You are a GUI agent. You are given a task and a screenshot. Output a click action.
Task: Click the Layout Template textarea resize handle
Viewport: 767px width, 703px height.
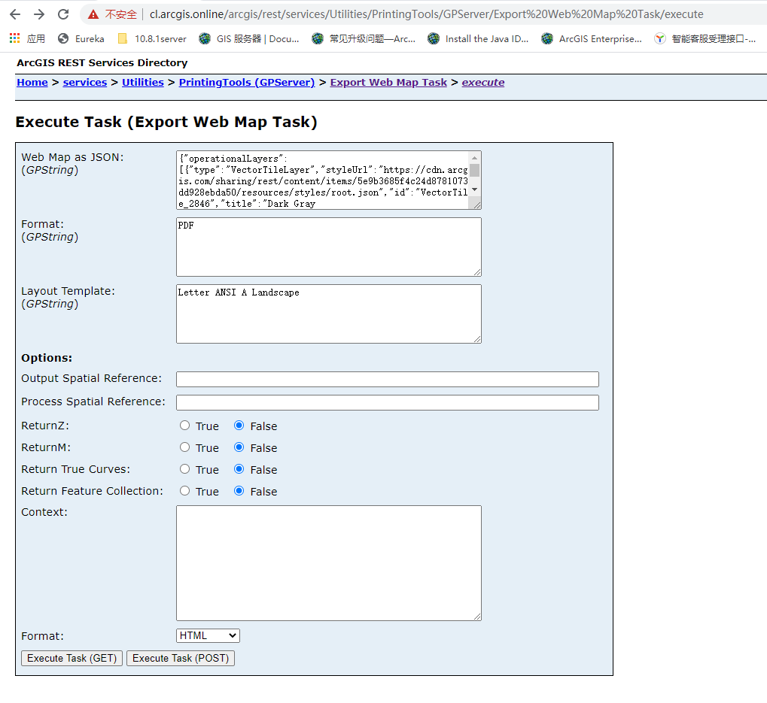point(477,340)
